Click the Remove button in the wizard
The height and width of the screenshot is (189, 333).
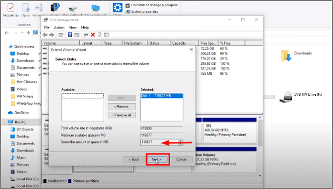[x=122, y=106]
